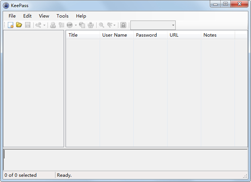Open the Show Entries dropdown arrow
The image size is (251, 182).
click(114, 25)
